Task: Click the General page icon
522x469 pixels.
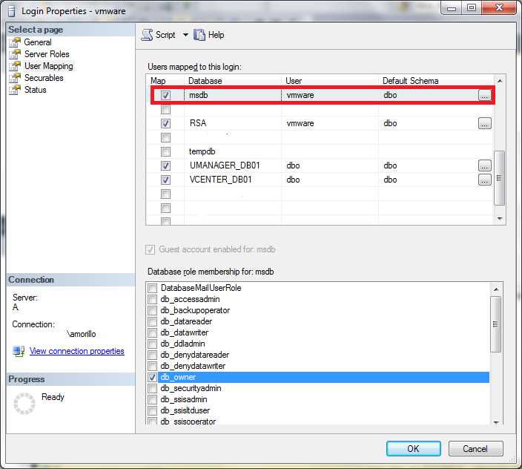Action: [15, 42]
